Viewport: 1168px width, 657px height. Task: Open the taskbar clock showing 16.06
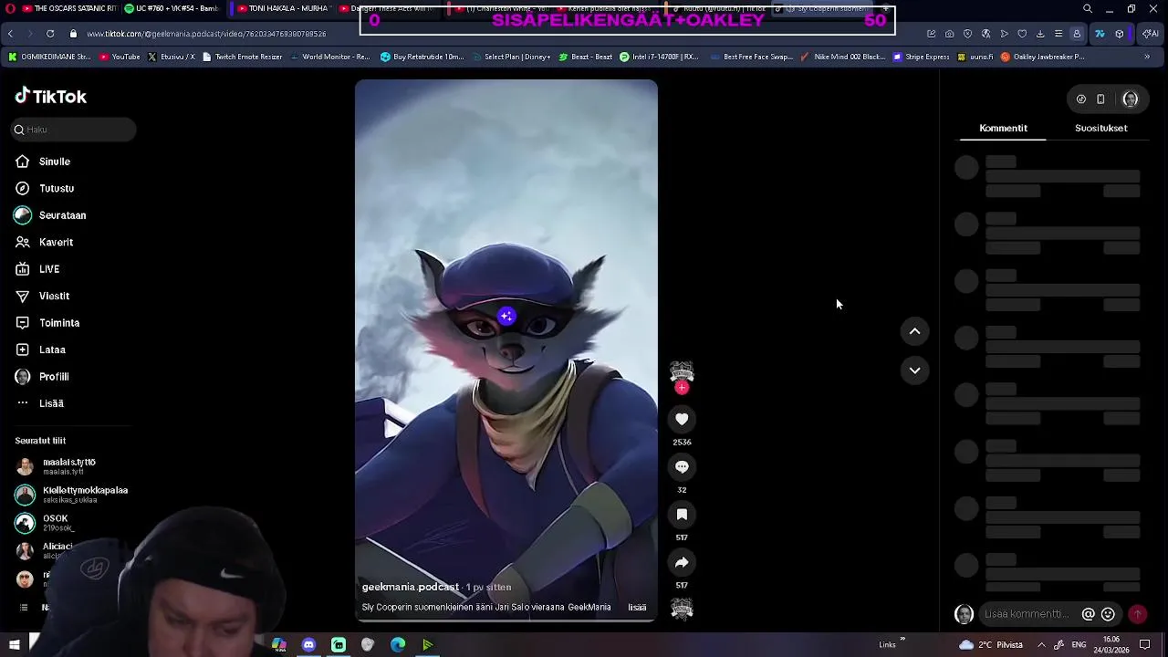point(1111,645)
